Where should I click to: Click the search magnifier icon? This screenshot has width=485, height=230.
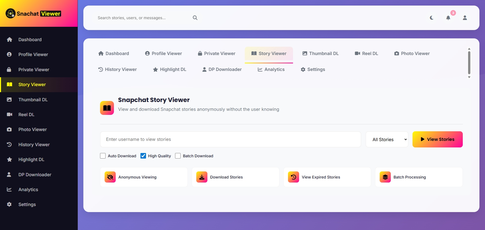point(195,18)
